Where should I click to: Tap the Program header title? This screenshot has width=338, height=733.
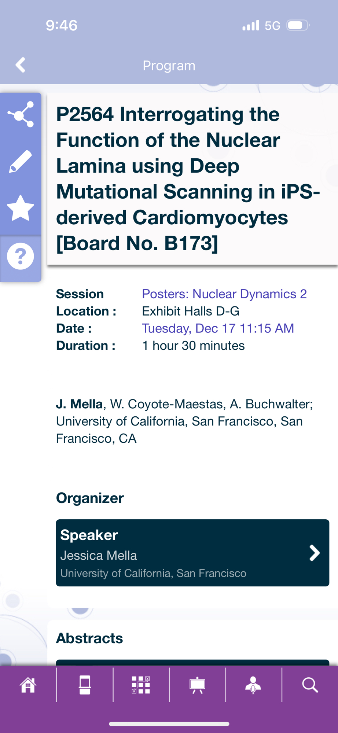169,66
